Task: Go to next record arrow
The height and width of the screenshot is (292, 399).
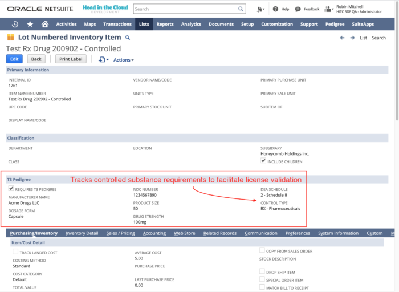Action: pyautogui.click(x=352, y=38)
